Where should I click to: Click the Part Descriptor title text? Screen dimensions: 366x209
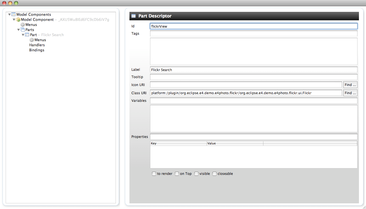(x=155, y=16)
